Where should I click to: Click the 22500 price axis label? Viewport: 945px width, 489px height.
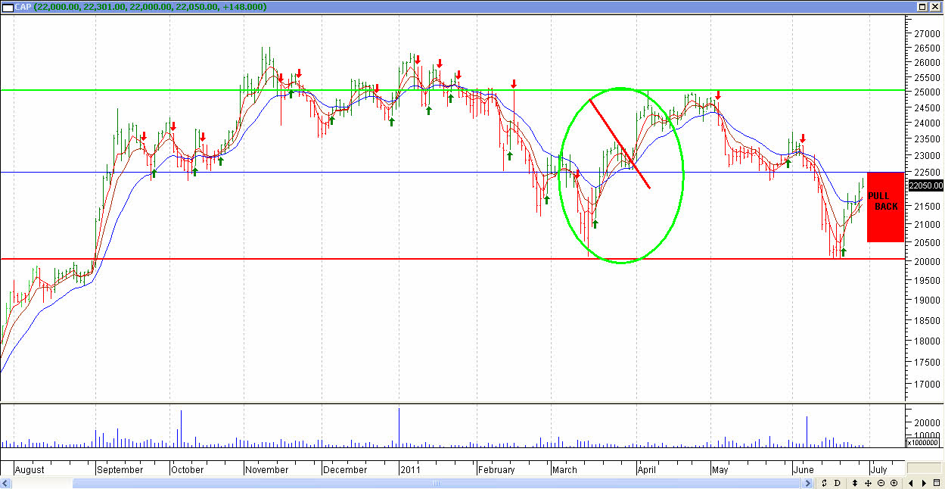(x=925, y=171)
